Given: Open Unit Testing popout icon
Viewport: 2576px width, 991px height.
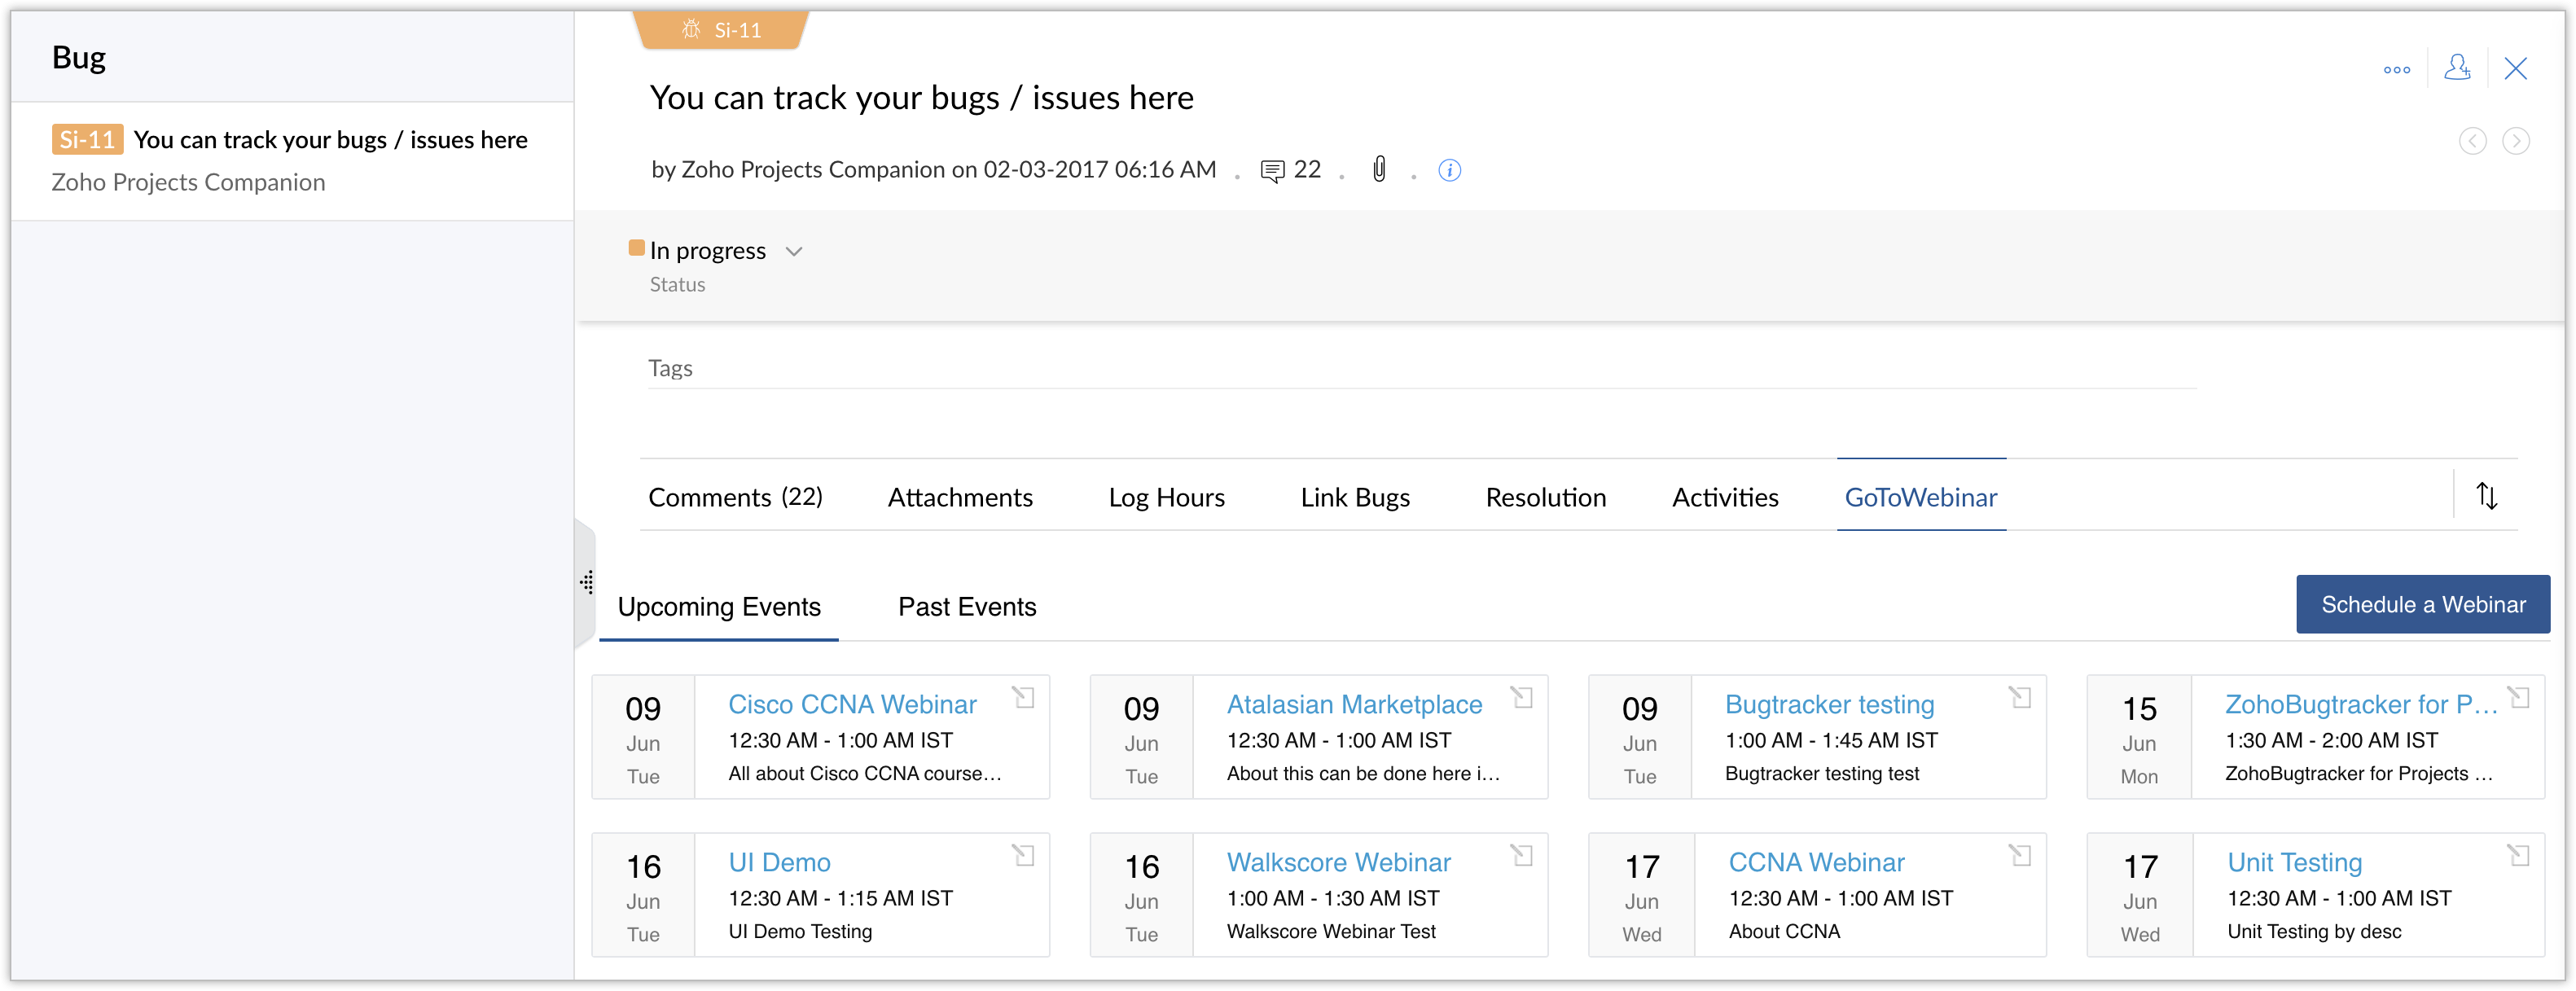Looking at the screenshot, I should point(2518,855).
